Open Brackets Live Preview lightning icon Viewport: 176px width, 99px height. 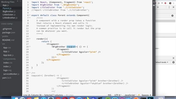(x=154, y=2)
